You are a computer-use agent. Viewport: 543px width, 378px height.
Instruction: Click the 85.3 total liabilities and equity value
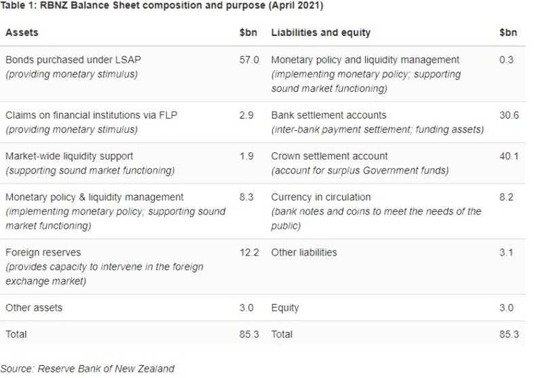point(509,335)
